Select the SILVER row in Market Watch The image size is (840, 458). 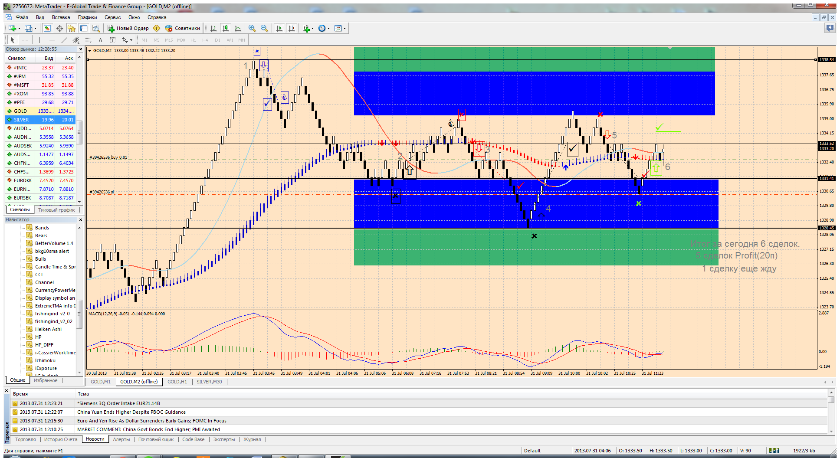click(x=40, y=120)
